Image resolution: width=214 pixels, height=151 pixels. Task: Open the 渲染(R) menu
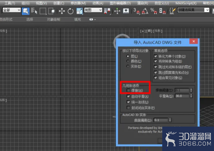[x=143, y=3]
